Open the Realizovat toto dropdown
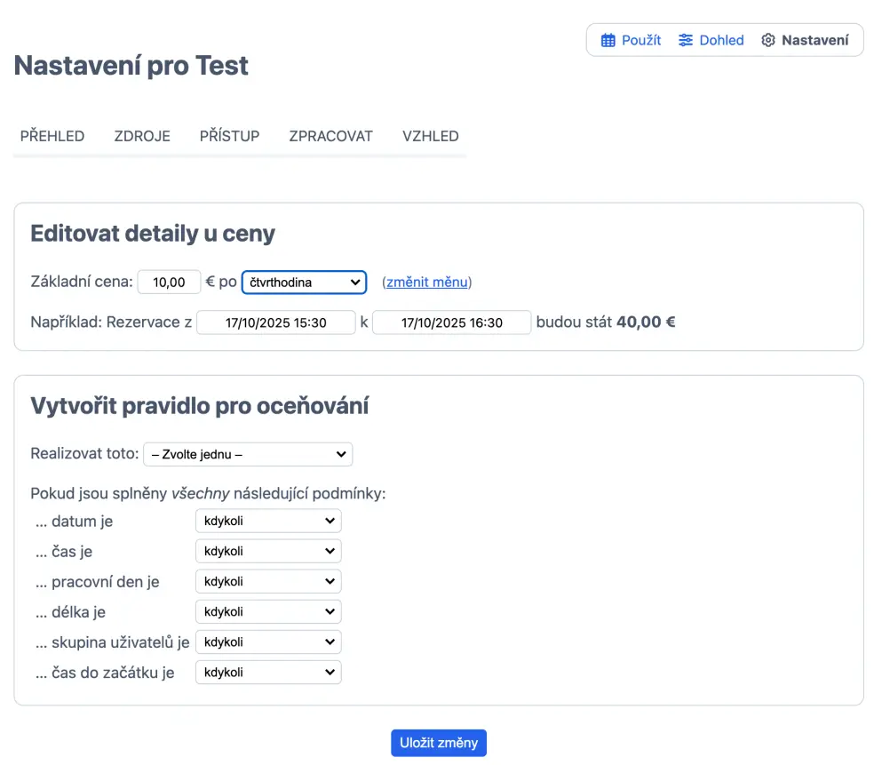 [x=248, y=454]
